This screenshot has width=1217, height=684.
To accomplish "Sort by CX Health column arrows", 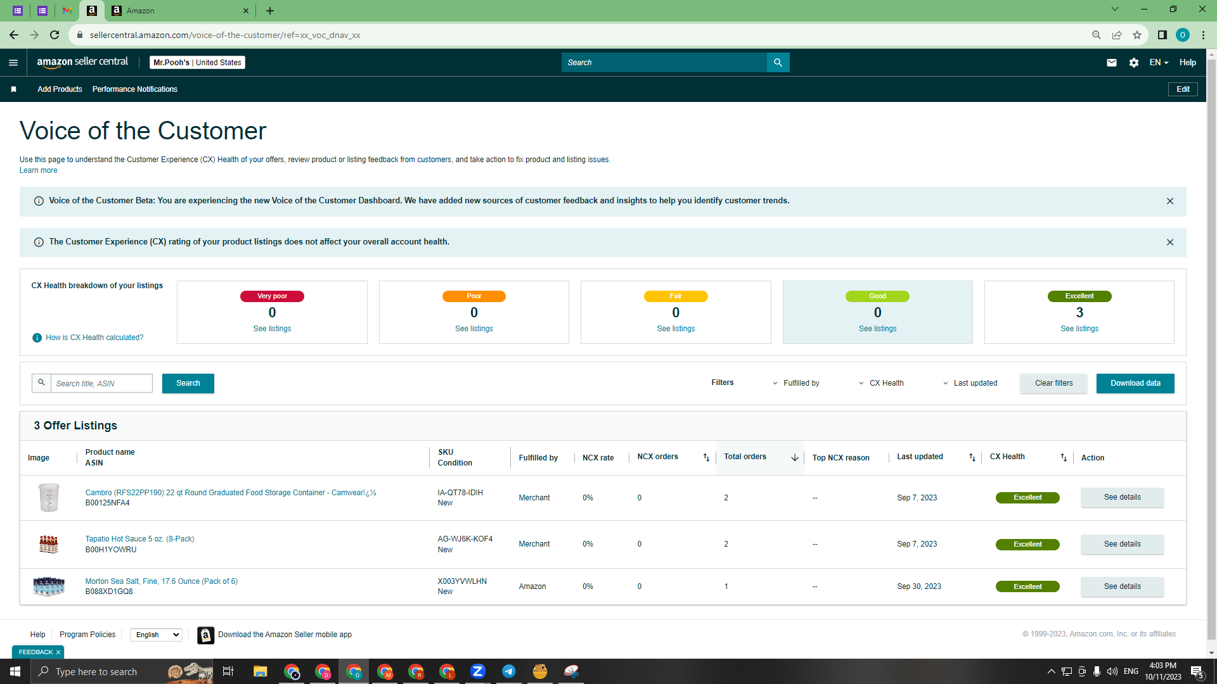I will point(1064,457).
